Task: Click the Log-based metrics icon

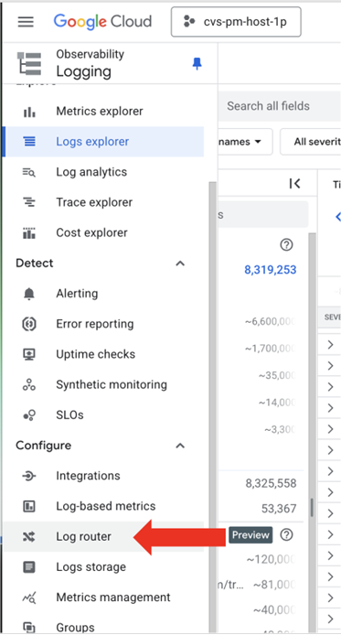Action: pos(29,506)
